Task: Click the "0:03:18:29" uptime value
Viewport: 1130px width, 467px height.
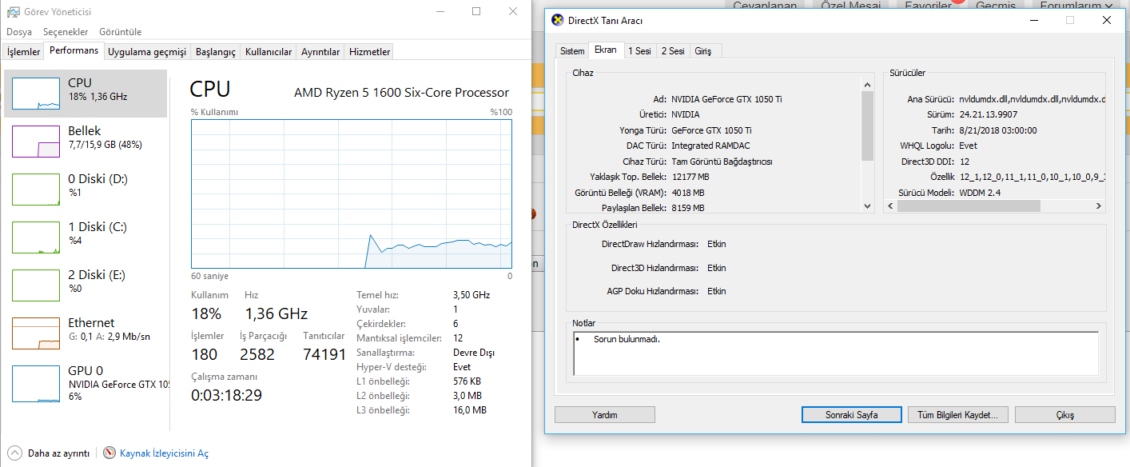Action: (227, 395)
